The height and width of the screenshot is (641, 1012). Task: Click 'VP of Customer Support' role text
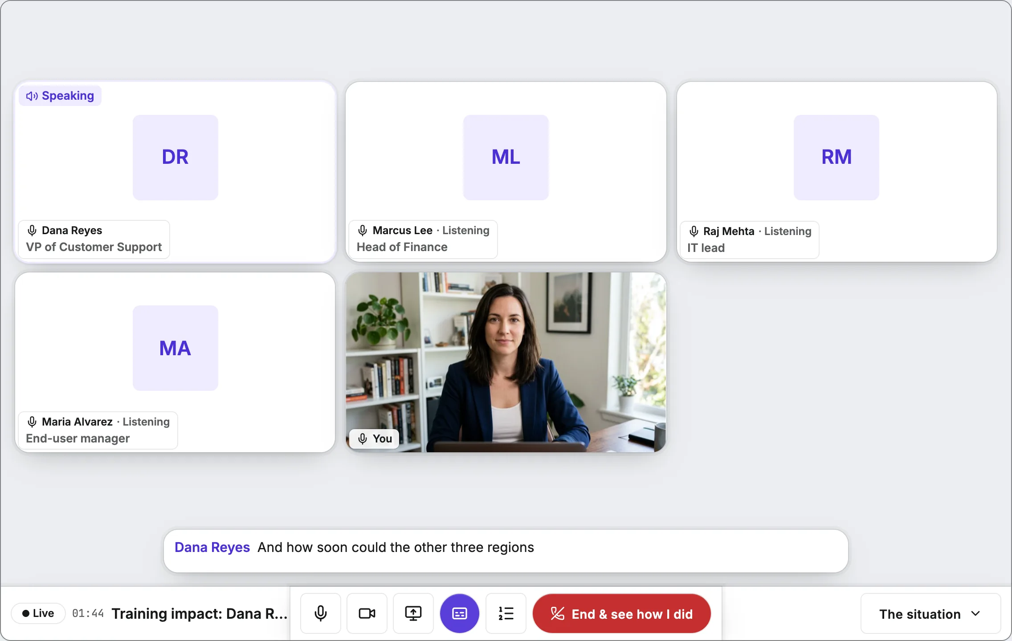point(94,247)
